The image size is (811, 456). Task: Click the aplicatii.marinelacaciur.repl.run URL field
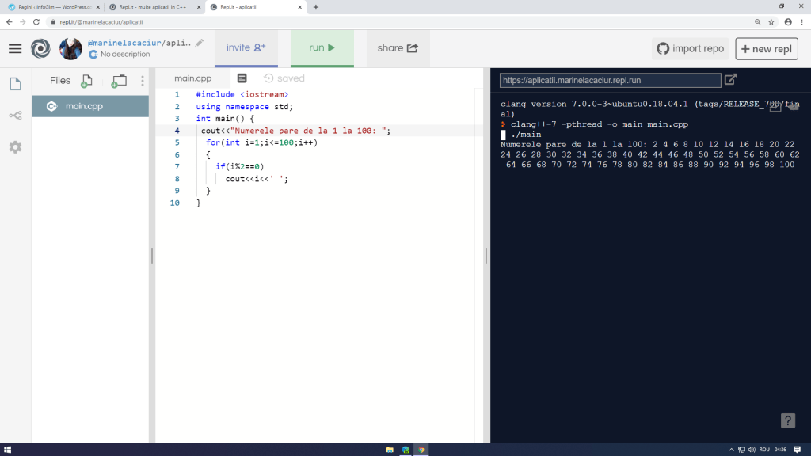[x=610, y=80]
